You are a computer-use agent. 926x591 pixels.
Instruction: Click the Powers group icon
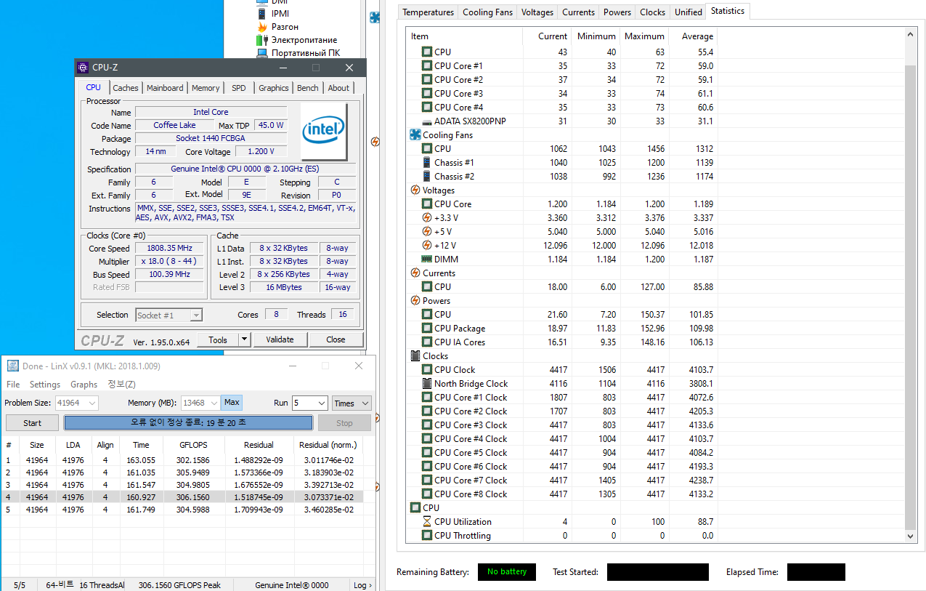(x=415, y=301)
